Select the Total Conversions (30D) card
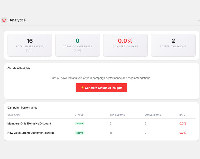The height and width of the screenshot is (159, 200). click(x=78, y=45)
